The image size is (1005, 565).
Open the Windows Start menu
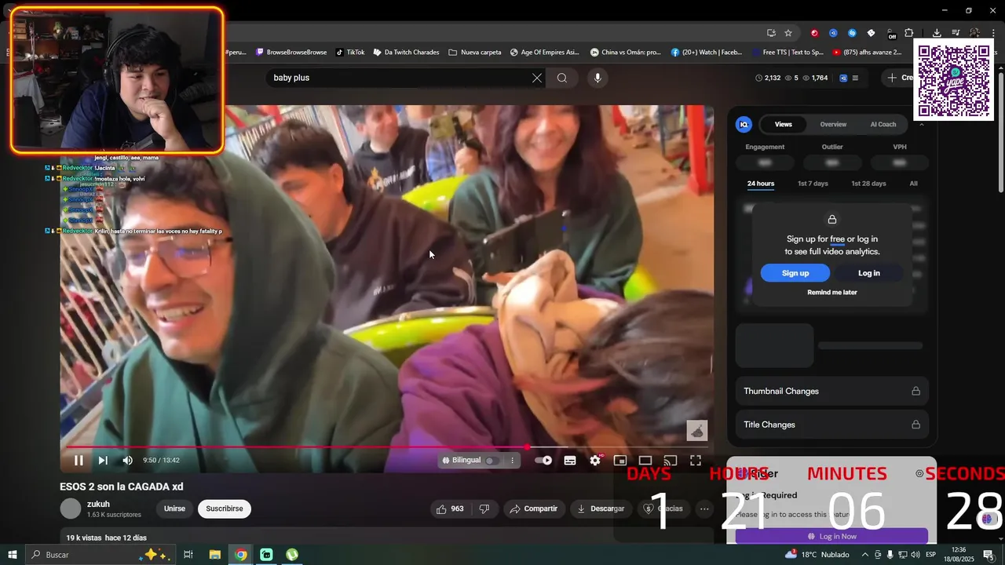[12, 555]
